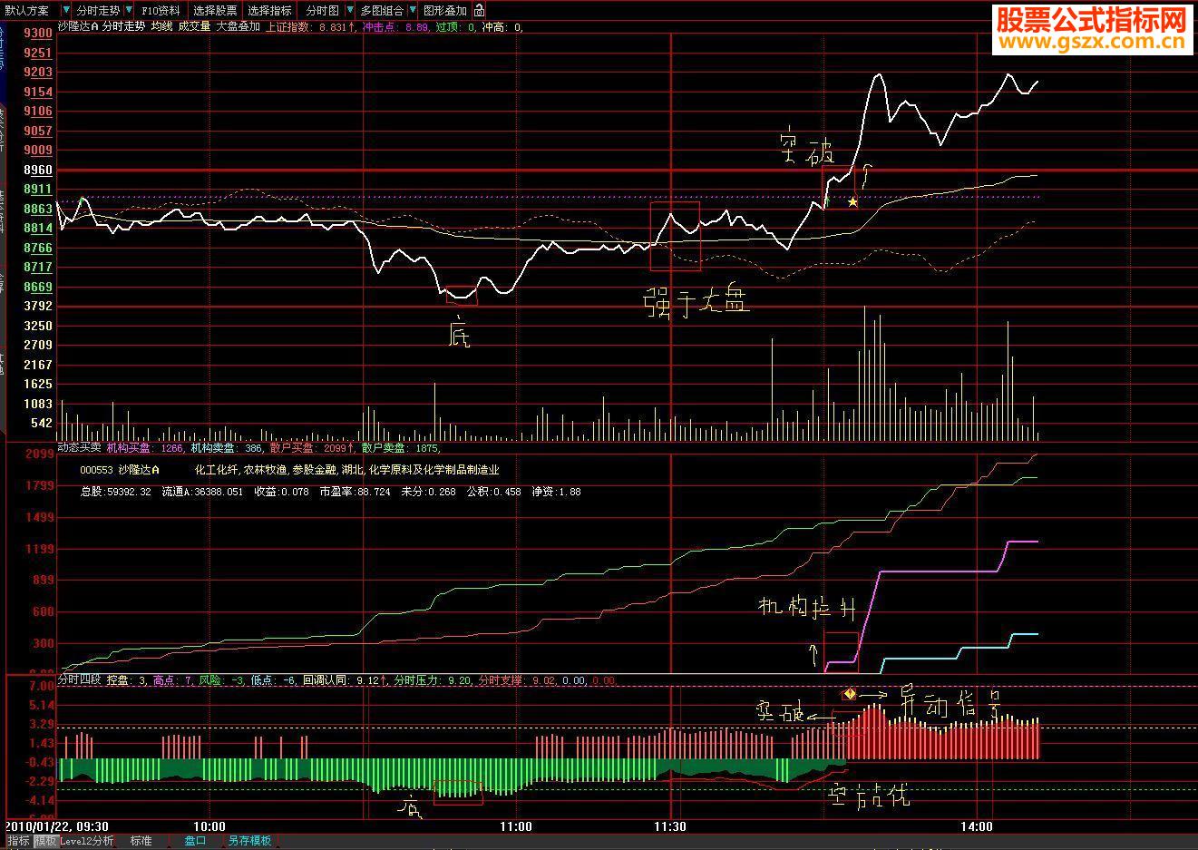Open the F10资料 info page

coord(161,11)
